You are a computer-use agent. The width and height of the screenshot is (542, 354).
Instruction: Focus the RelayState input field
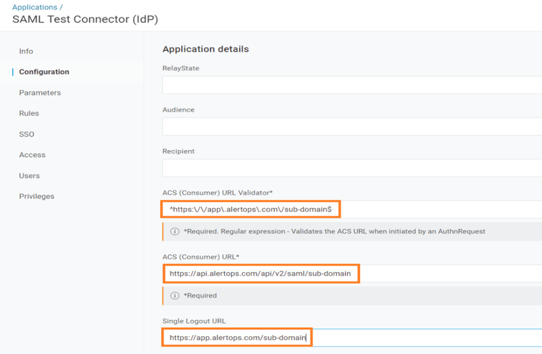point(351,85)
